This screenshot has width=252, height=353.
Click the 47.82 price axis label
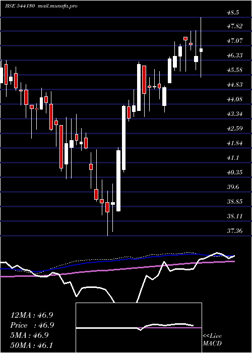(x=234, y=26)
